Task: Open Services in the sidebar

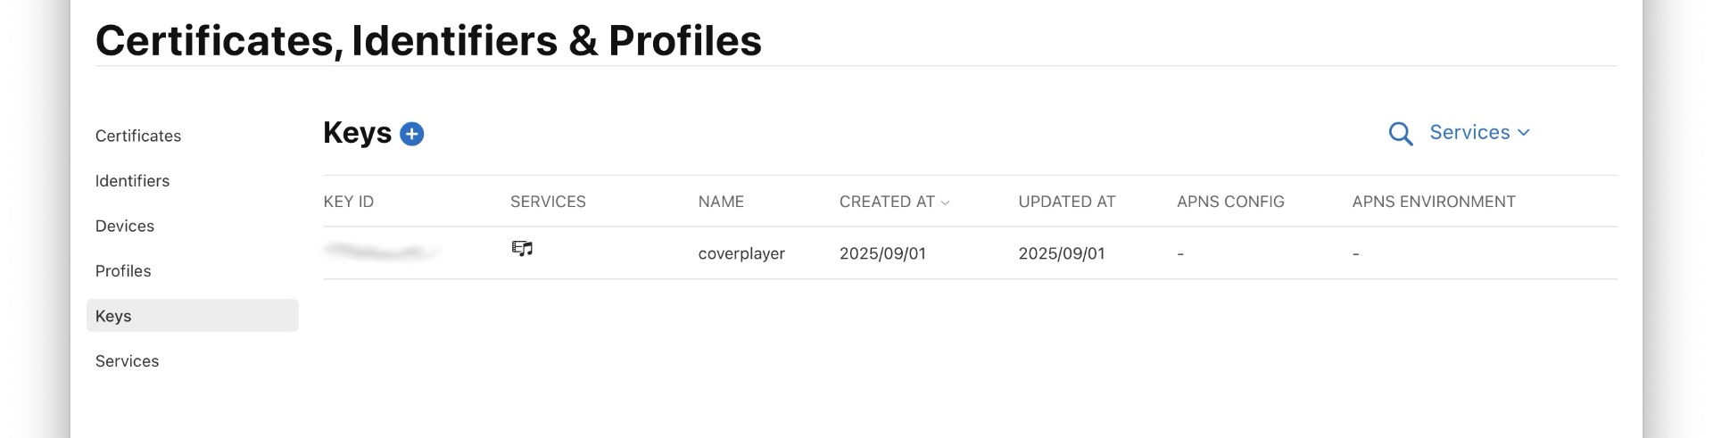Action: (127, 360)
